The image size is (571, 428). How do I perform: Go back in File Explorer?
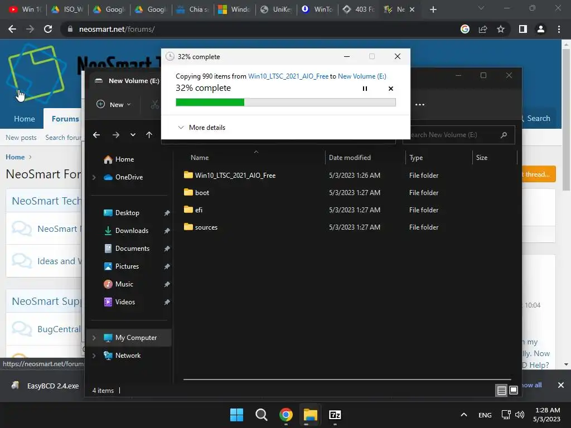point(96,135)
